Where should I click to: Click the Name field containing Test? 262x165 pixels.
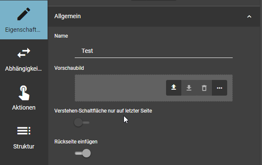coord(154,51)
